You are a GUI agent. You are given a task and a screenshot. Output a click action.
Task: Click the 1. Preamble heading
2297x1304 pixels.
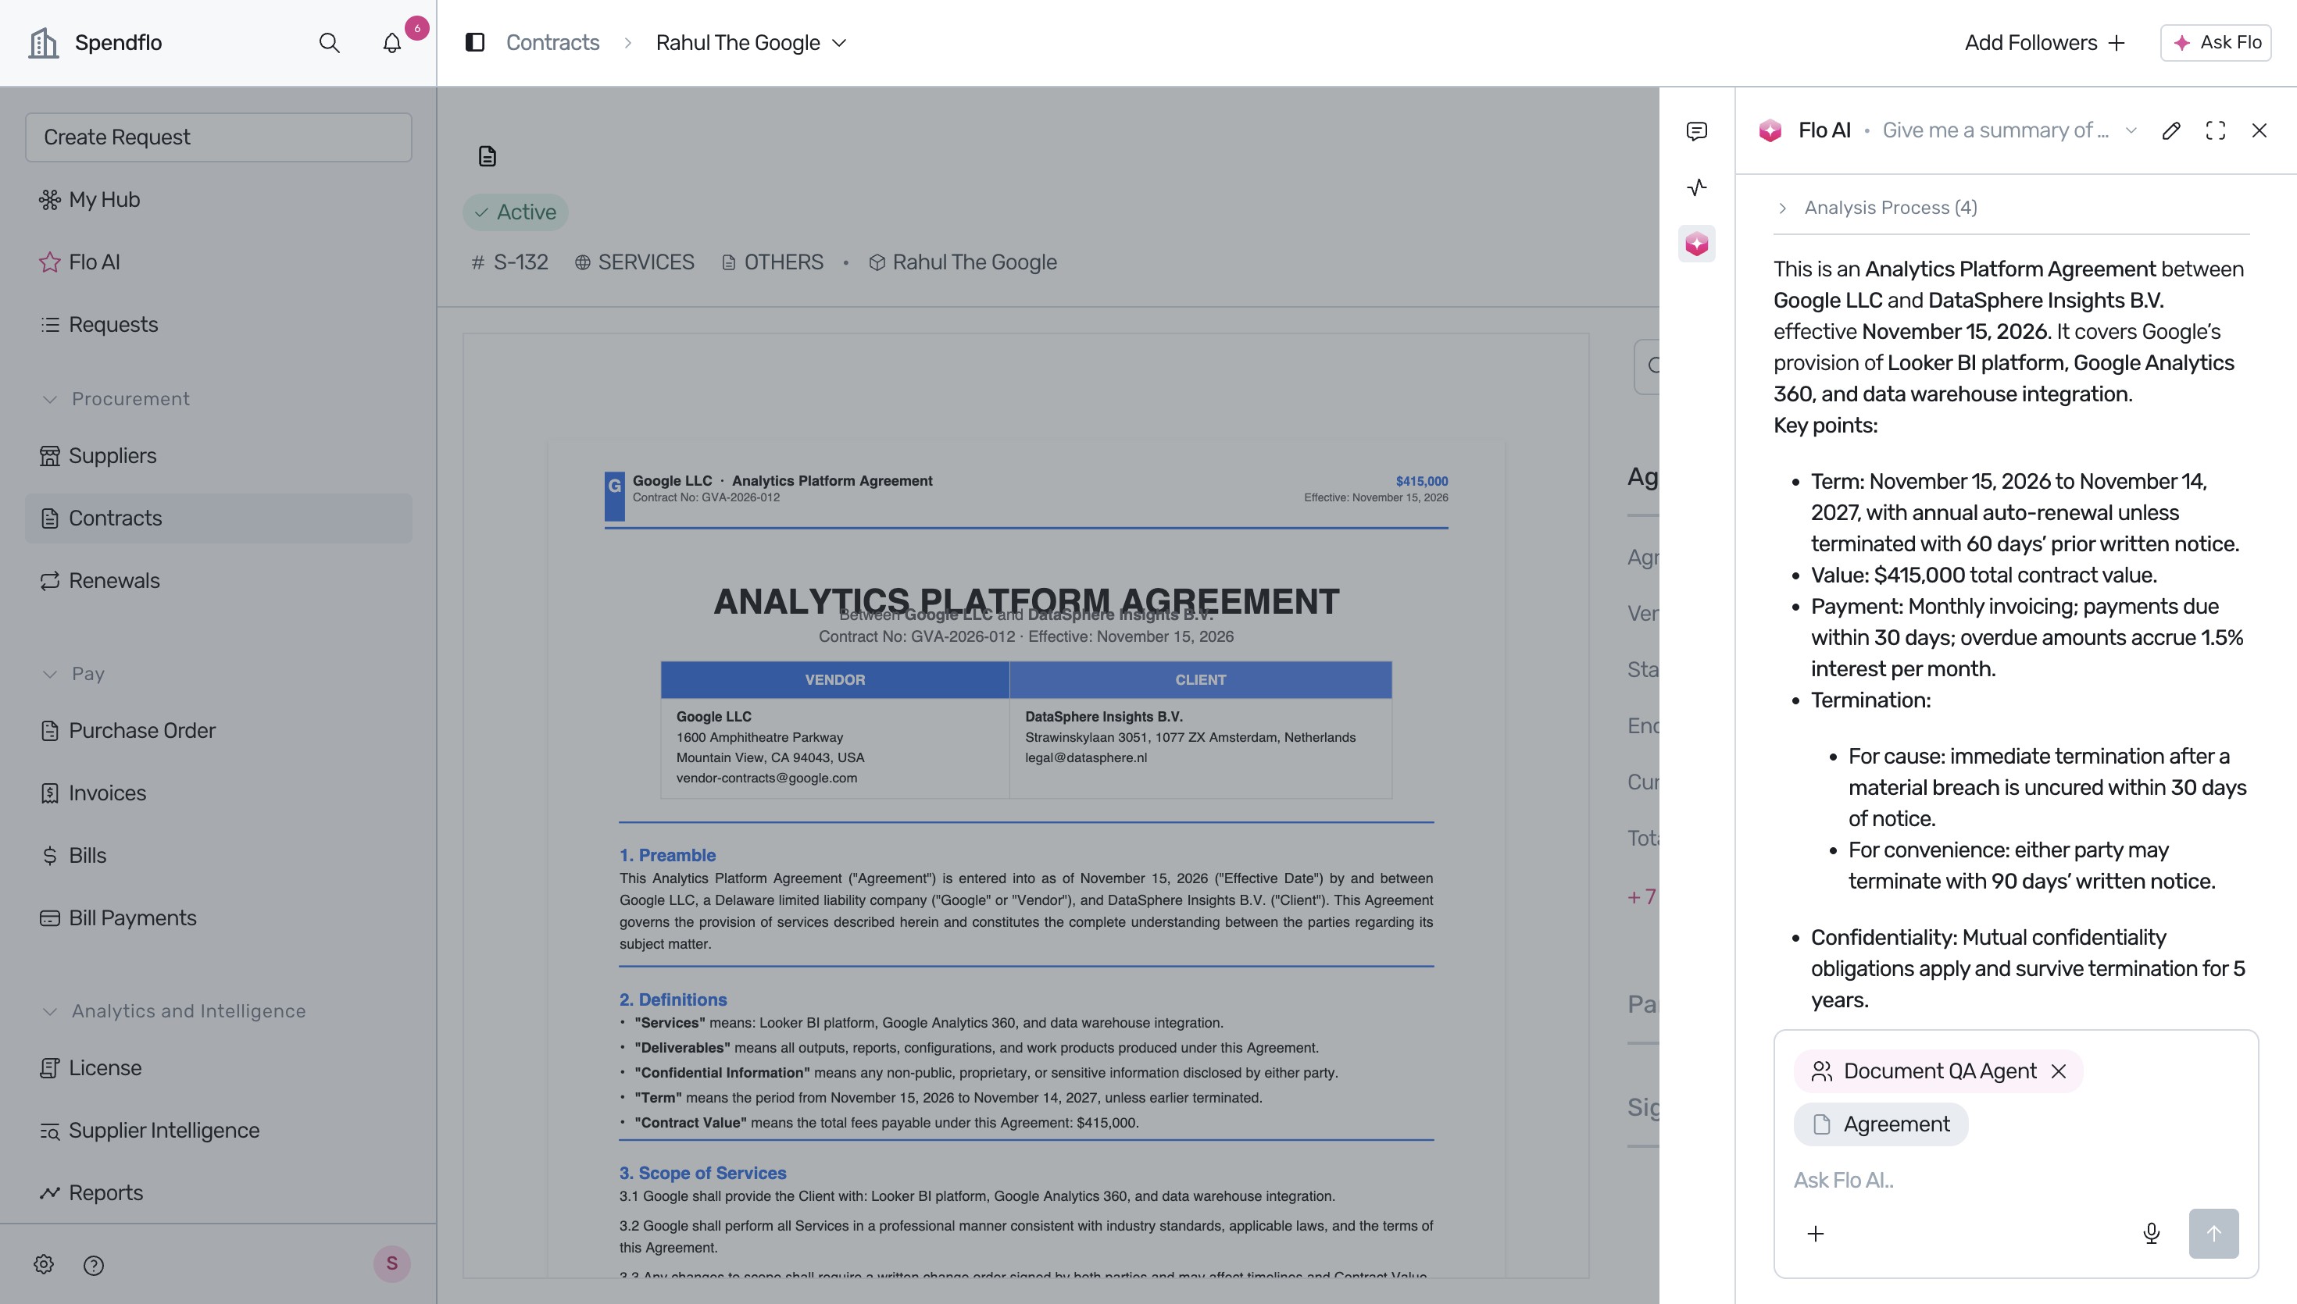(x=667, y=855)
